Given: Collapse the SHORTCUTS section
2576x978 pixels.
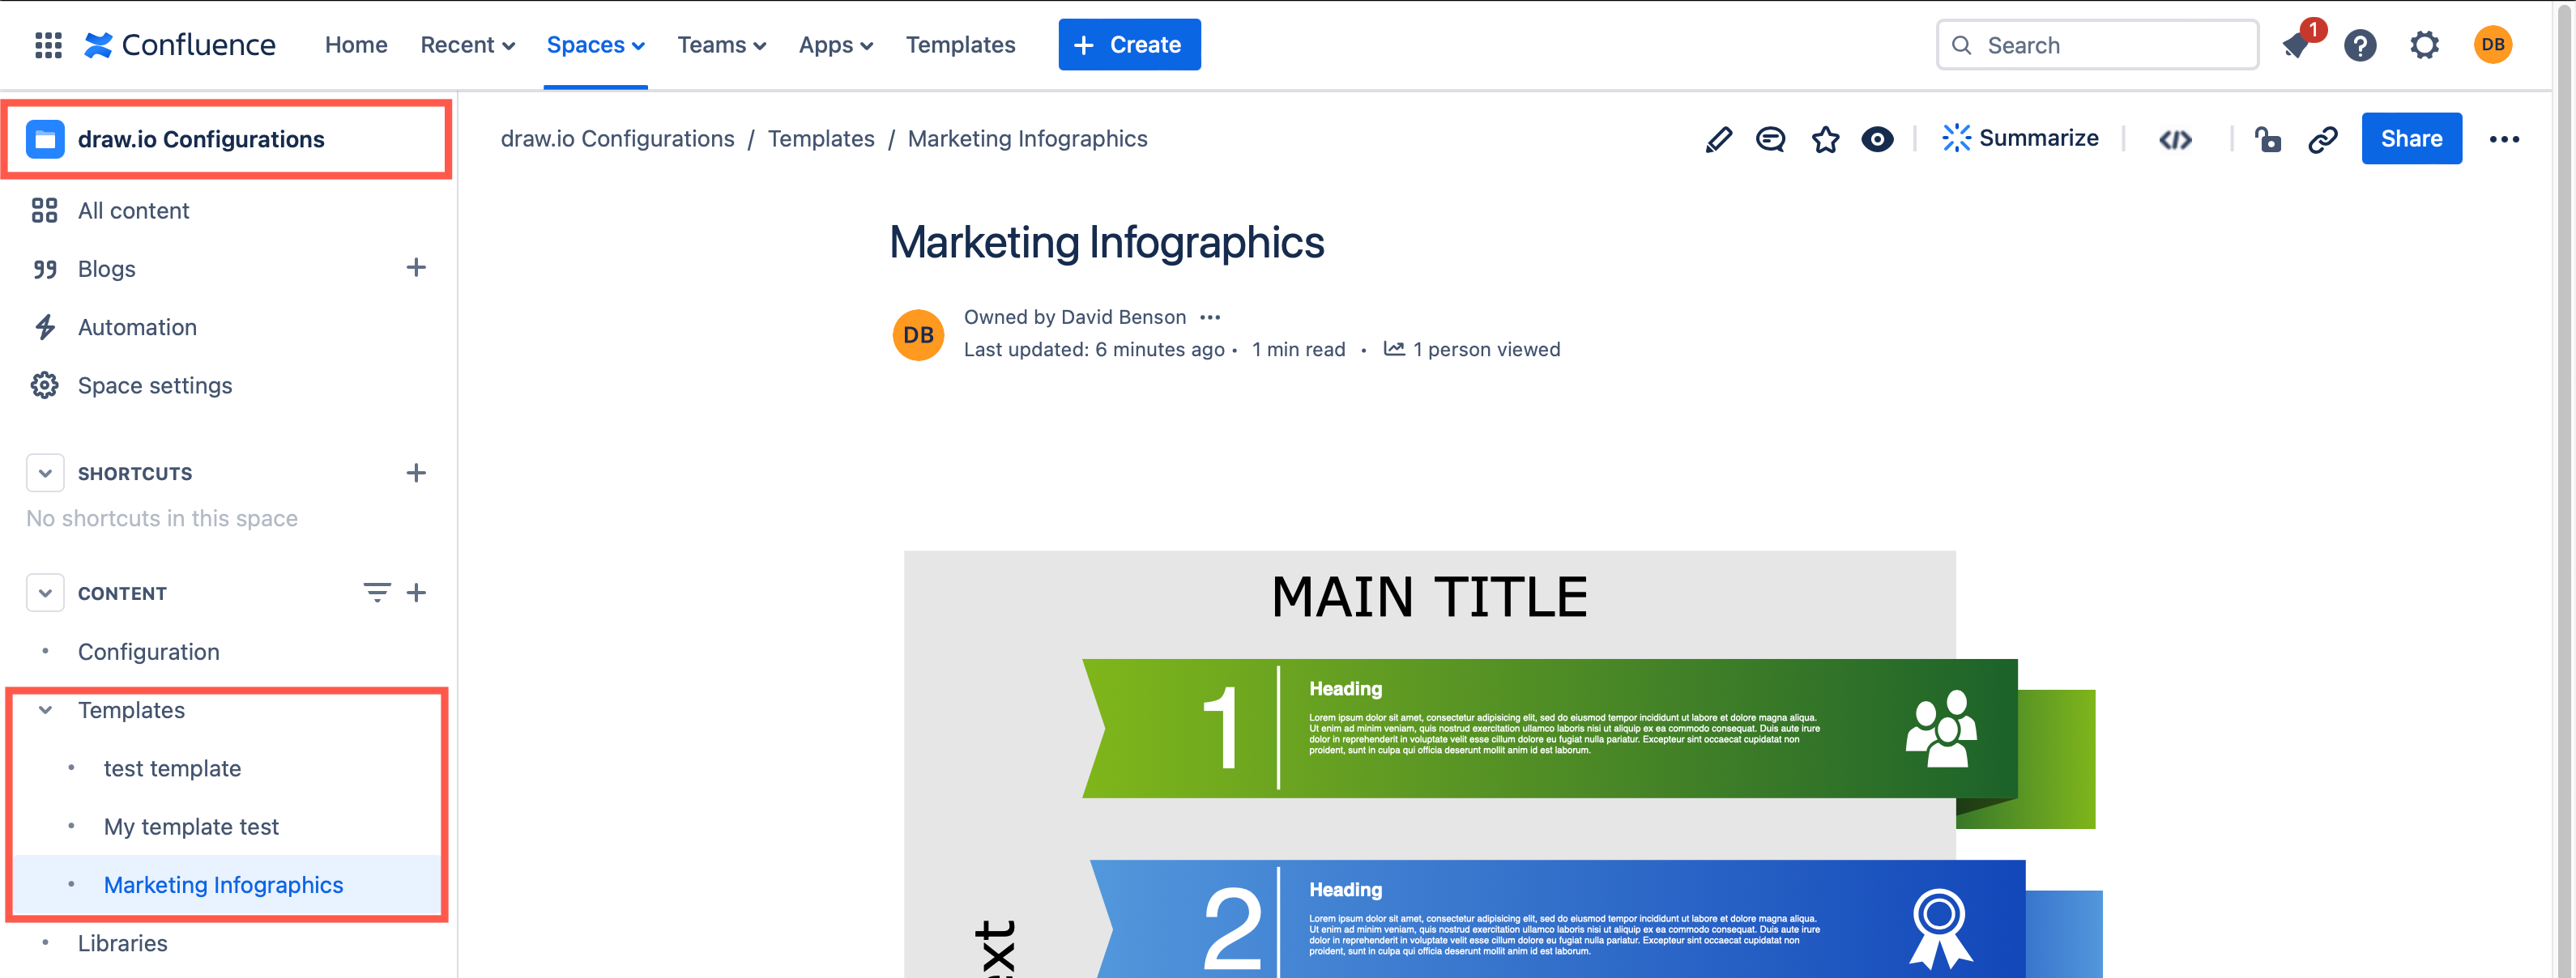Looking at the screenshot, I should [x=45, y=473].
